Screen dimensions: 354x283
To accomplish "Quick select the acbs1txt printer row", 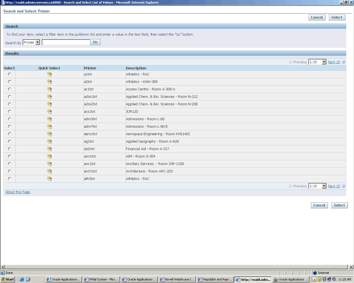I will pos(50,97).
